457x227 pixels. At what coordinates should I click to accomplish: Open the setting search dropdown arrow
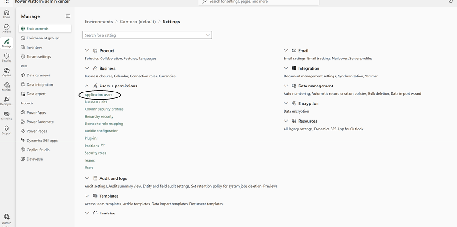coord(208,35)
